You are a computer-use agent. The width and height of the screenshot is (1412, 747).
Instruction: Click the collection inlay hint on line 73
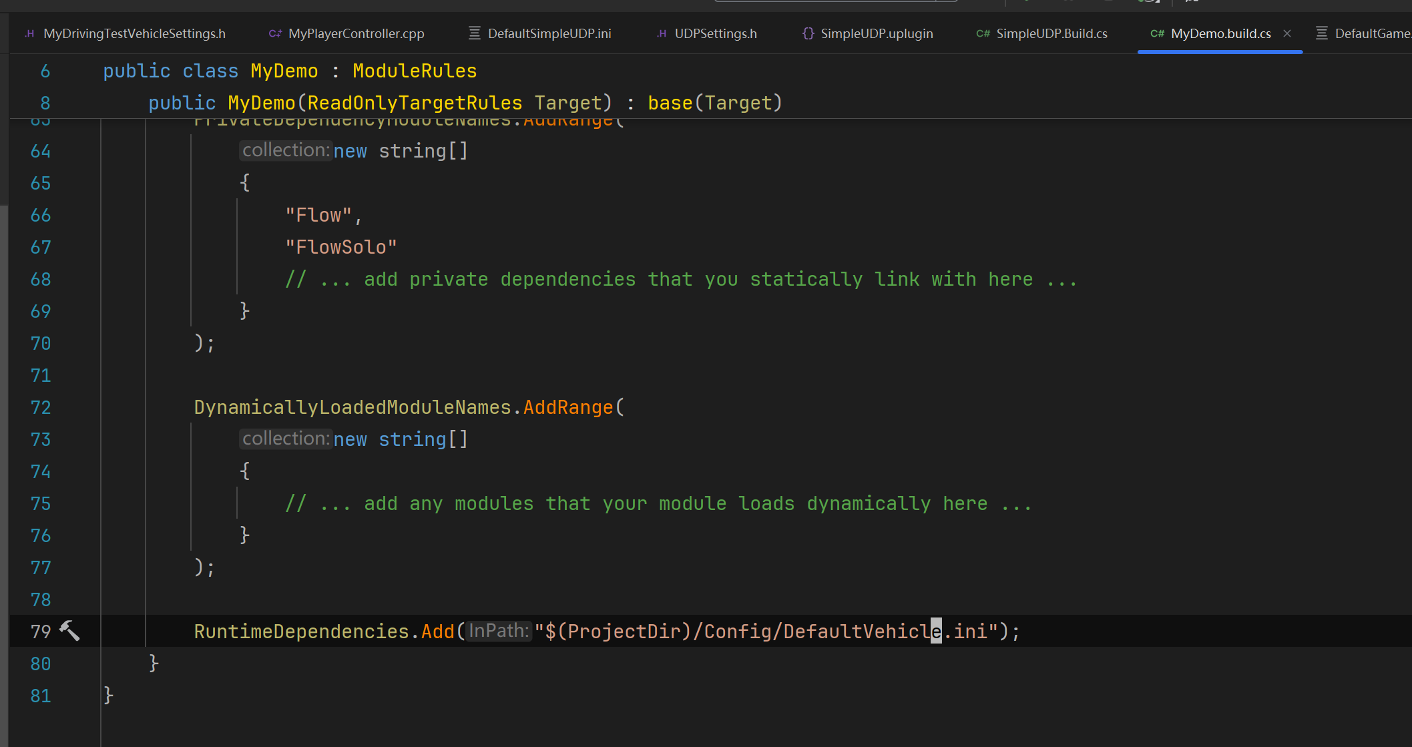[x=286, y=439]
